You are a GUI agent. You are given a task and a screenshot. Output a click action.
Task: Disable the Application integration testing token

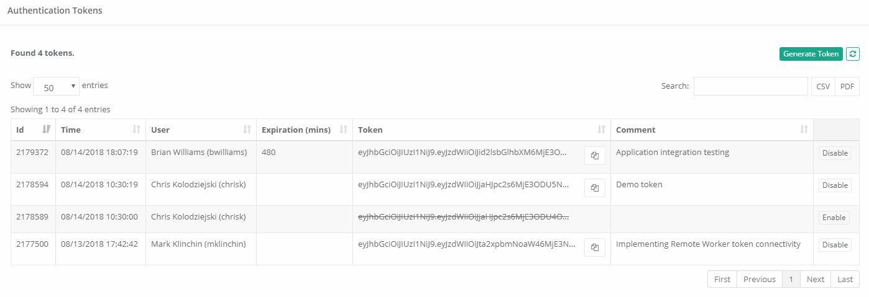pyautogui.click(x=835, y=153)
